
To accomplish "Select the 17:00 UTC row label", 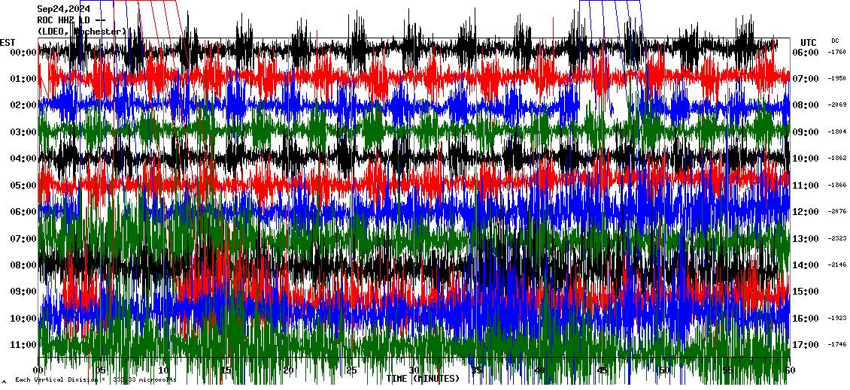I will (x=807, y=345).
